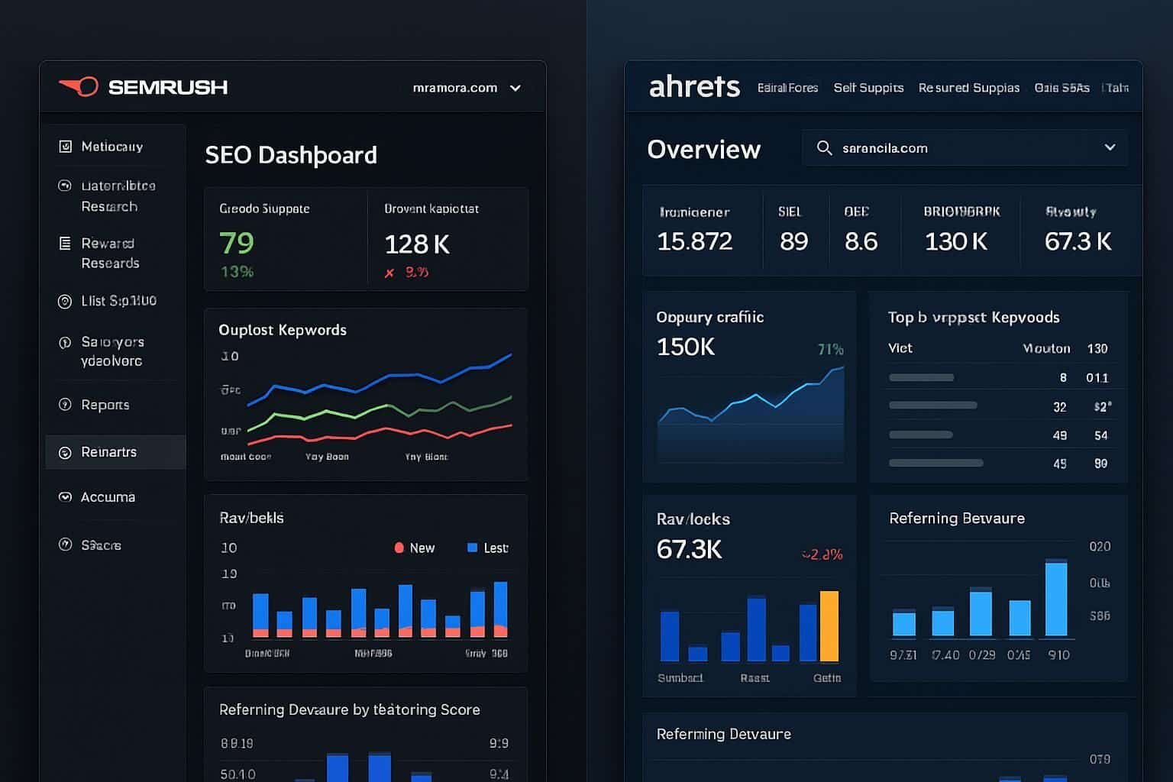The width and height of the screenshot is (1173, 782).
Task: Click the last sidebar item icon
Action: pyautogui.click(x=65, y=545)
